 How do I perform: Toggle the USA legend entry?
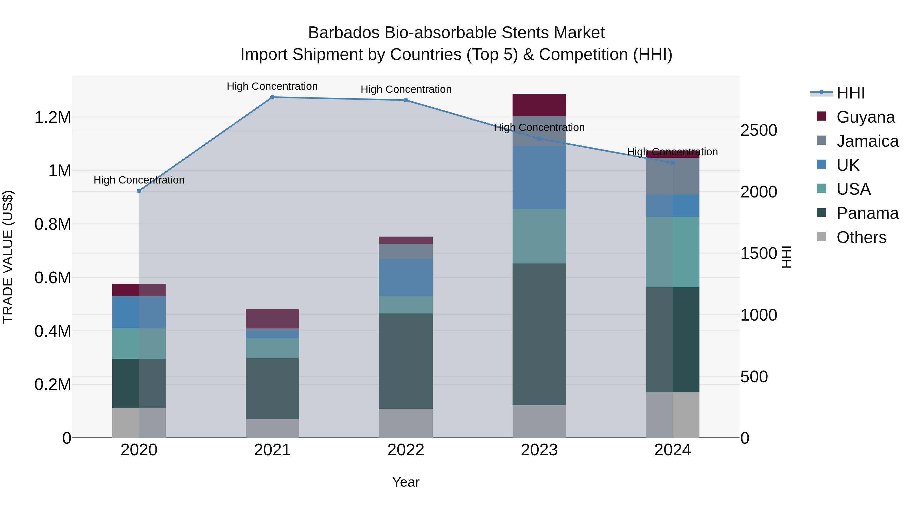coord(843,189)
